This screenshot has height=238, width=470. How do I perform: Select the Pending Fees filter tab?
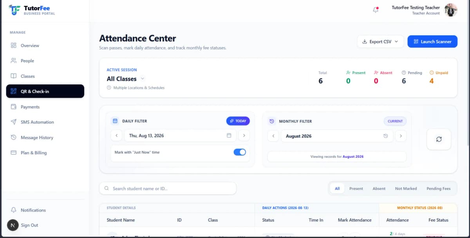coord(438,189)
